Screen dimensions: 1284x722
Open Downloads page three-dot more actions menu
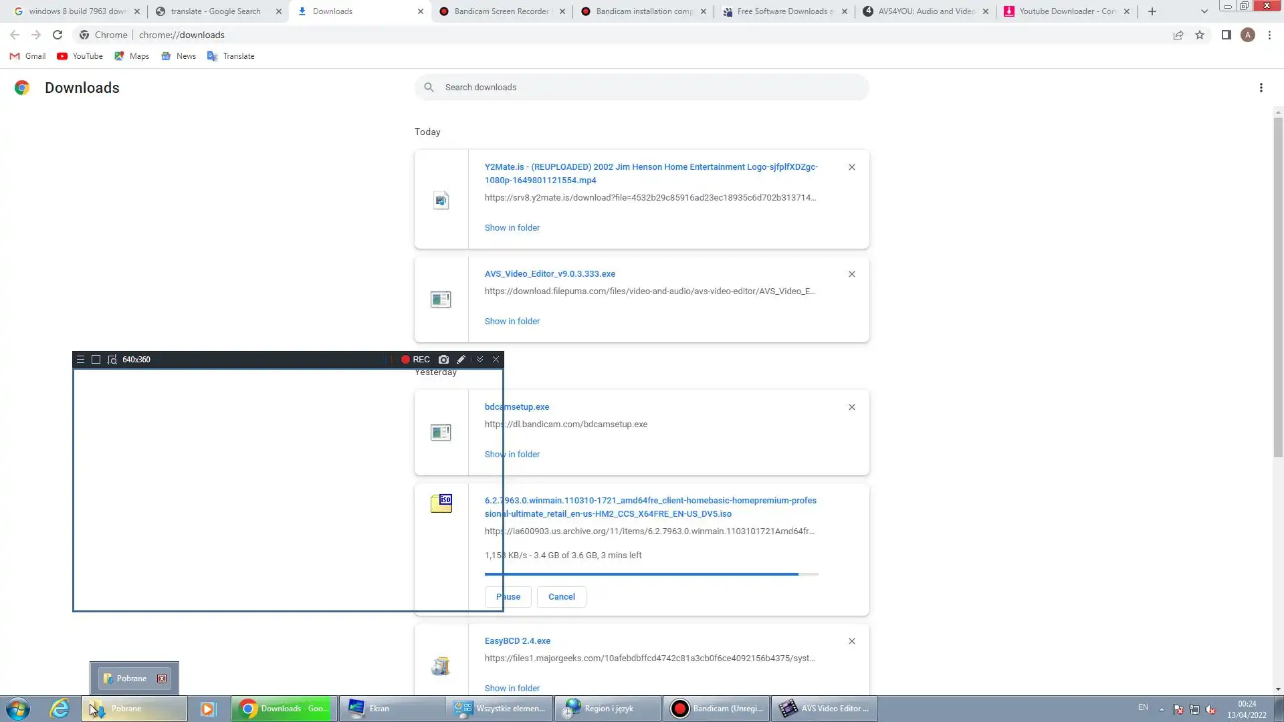click(1261, 88)
